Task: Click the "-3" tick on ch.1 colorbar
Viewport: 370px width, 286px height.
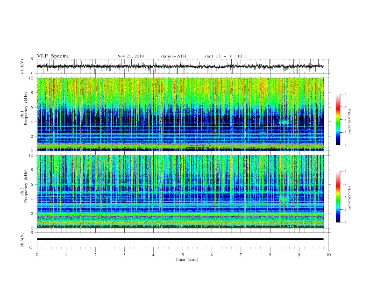Action: pyautogui.click(x=344, y=94)
